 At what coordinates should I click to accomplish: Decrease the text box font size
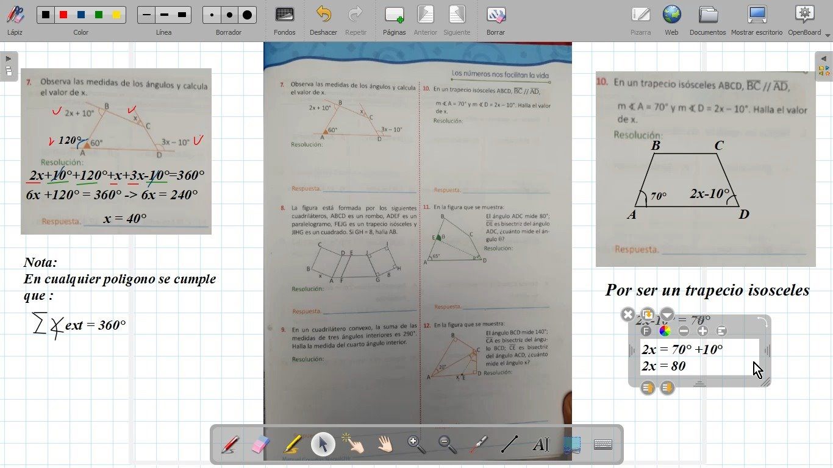click(684, 331)
